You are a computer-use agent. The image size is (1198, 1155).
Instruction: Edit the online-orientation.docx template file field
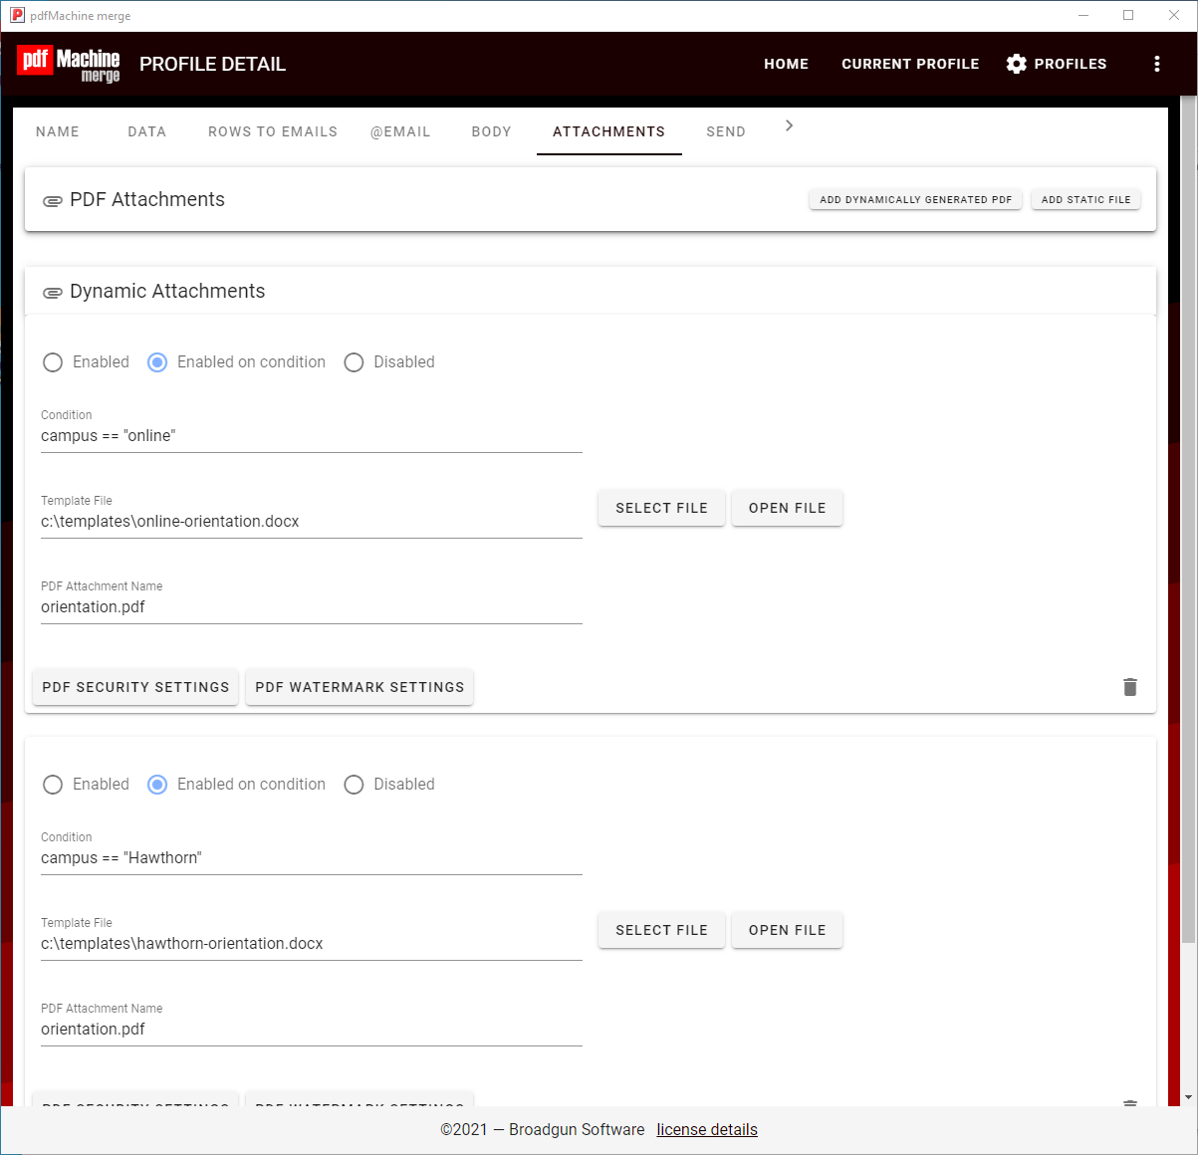coord(312,522)
